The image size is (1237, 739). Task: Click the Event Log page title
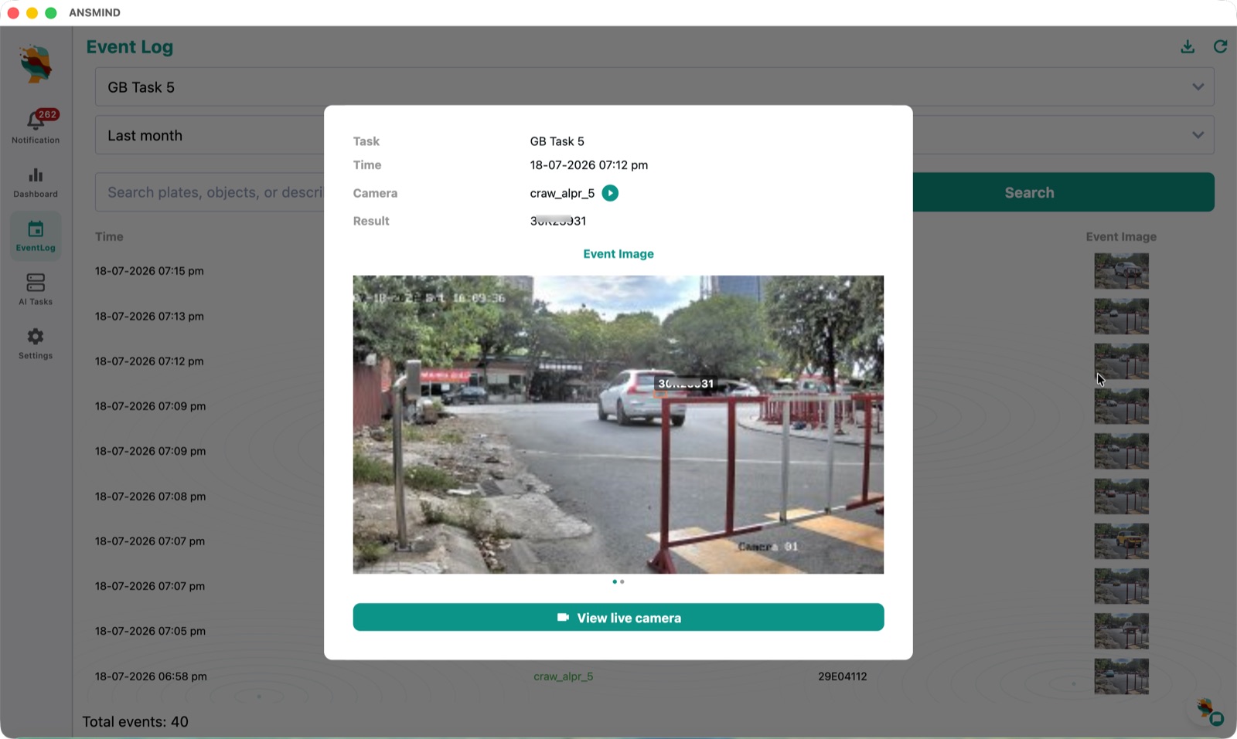[129, 47]
